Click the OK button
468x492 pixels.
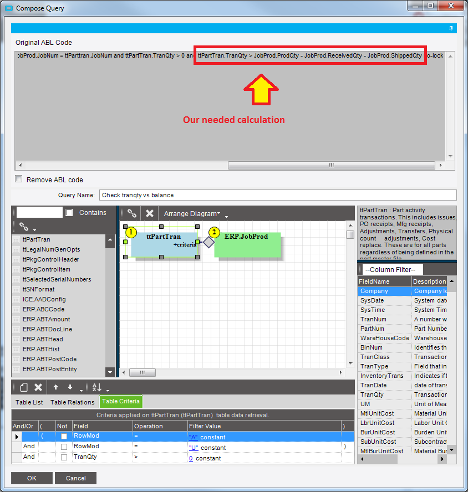(32, 478)
